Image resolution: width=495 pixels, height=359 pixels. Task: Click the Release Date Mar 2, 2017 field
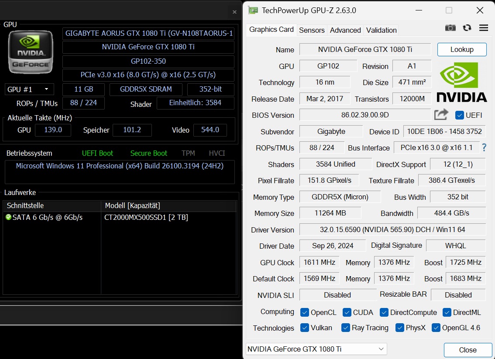click(x=325, y=99)
